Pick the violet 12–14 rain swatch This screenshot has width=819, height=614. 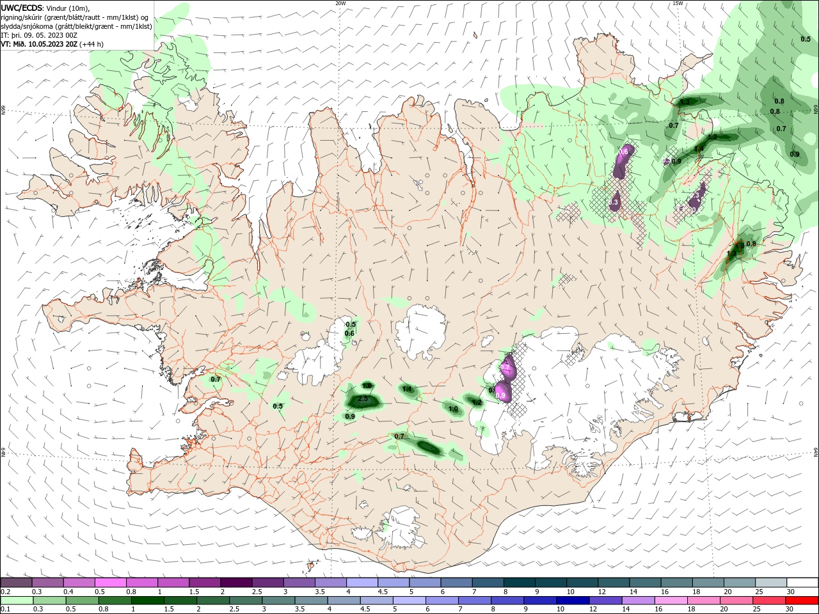tap(605, 601)
